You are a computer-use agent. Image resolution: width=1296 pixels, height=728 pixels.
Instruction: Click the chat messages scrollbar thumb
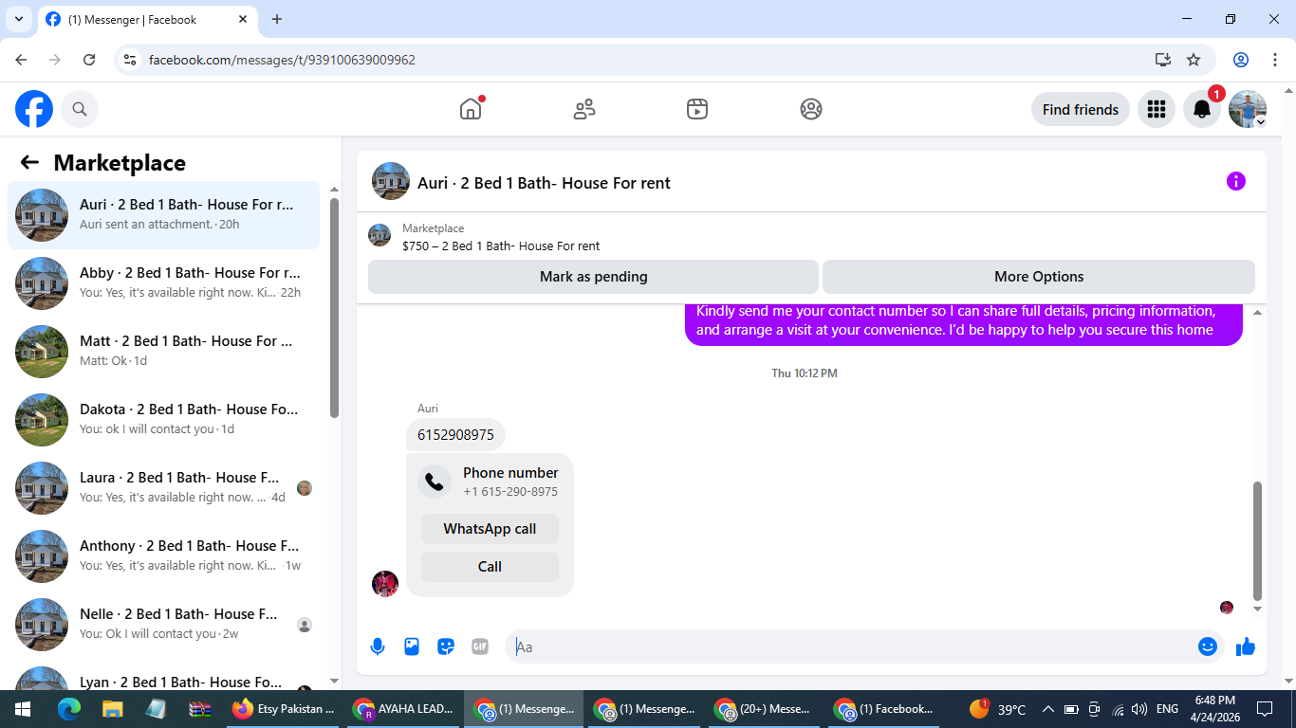pos(1258,540)
